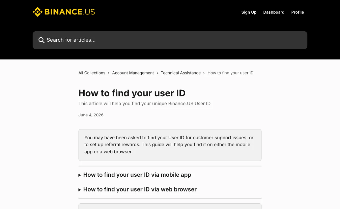Go to the Dashboard link
Image resolution: width=340 pixels, height=209 pixels.
coord(274,12)
